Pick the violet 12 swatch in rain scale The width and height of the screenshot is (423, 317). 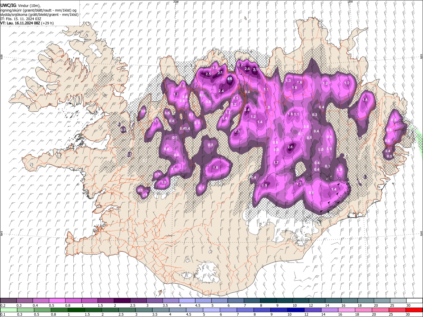[312, 310]
